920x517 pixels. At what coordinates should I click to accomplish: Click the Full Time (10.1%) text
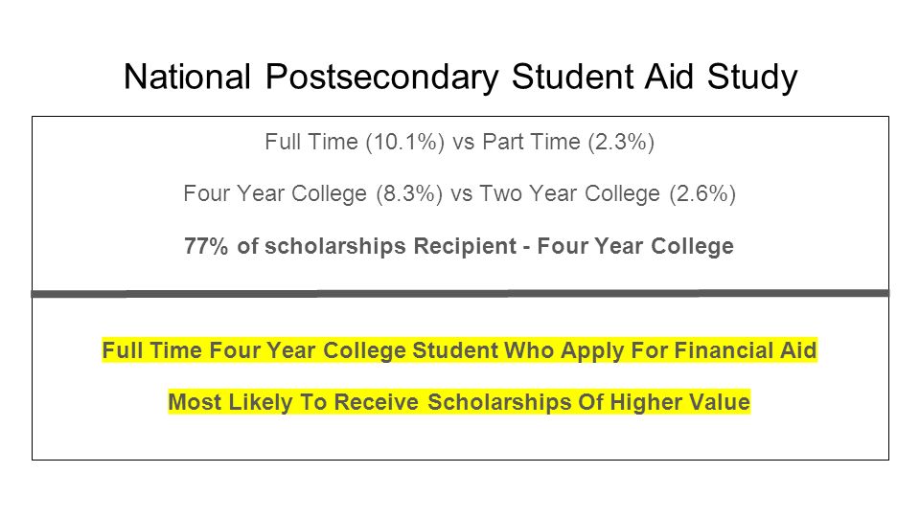355,142
